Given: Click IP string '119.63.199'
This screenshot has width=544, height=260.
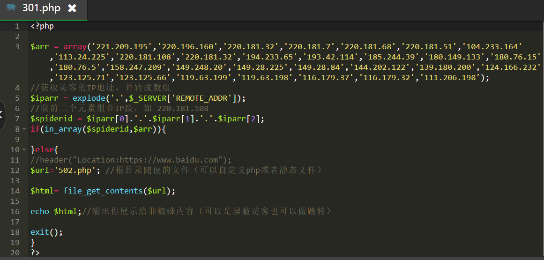Looking at the screenshot, I should [204, 77].
